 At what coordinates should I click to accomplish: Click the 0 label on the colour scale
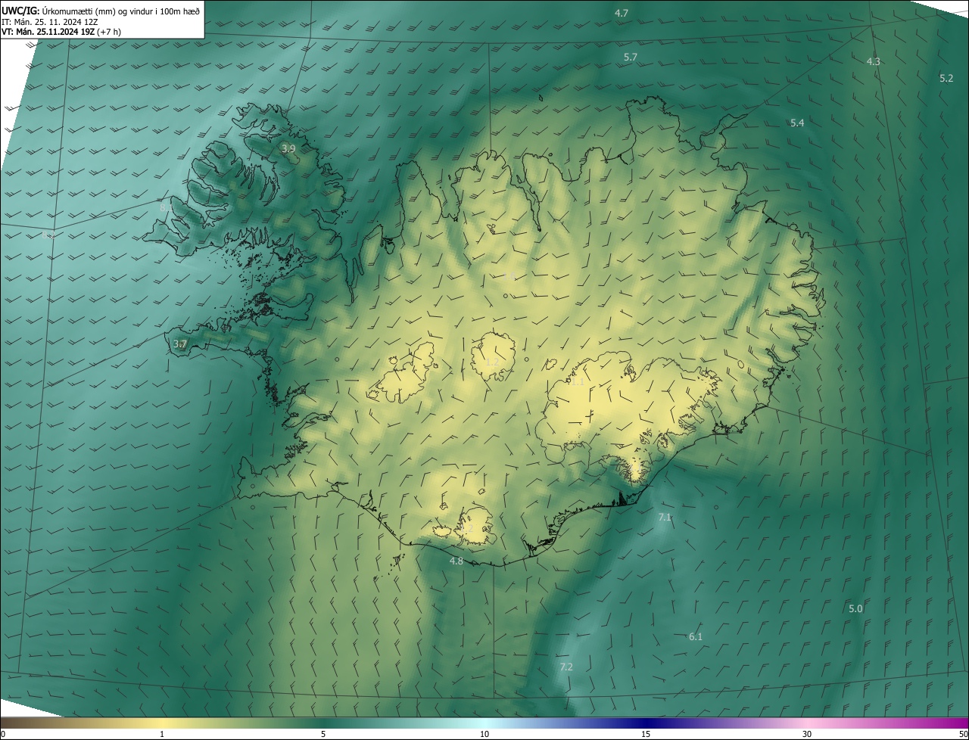click(x=3, y=734)
